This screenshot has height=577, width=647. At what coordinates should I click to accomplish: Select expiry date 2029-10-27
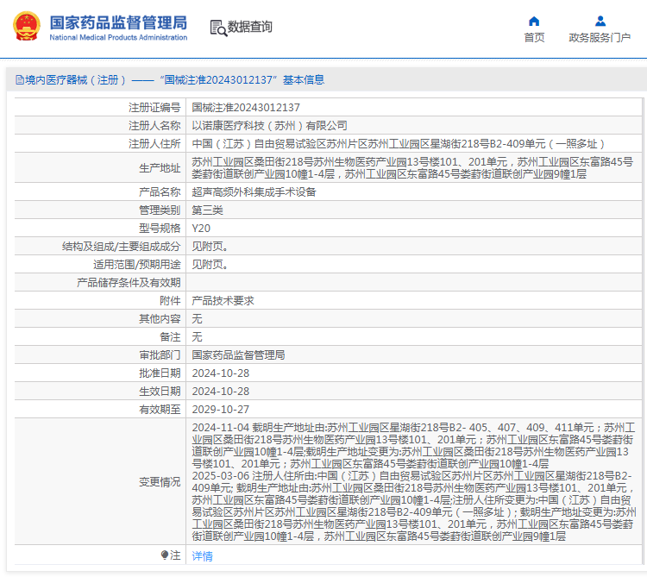(x=221, y=410)
